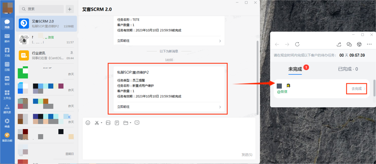Open the 工作台 (Workbench) sidebar icon
376x164 pixels.
(x=7, y=94)
